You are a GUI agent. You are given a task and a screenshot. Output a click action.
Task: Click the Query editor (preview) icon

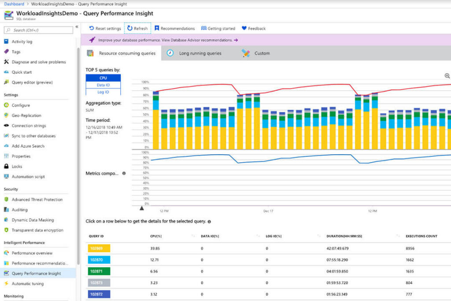[6, 82]
